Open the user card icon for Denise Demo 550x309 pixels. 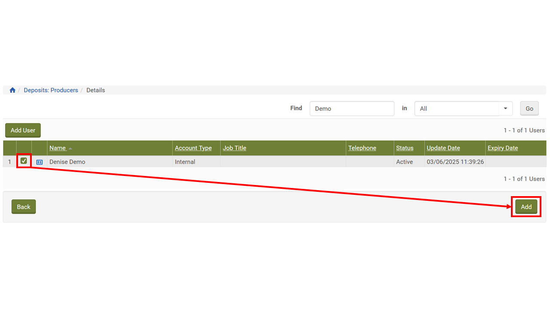pos(40,162)
